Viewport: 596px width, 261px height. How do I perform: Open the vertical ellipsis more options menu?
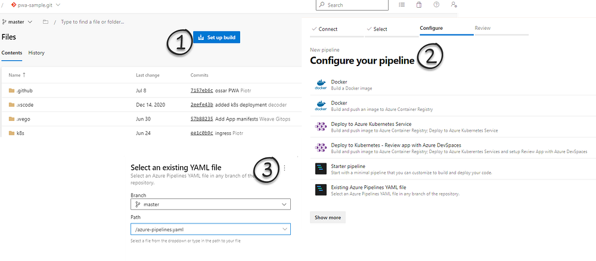point(285,167)
